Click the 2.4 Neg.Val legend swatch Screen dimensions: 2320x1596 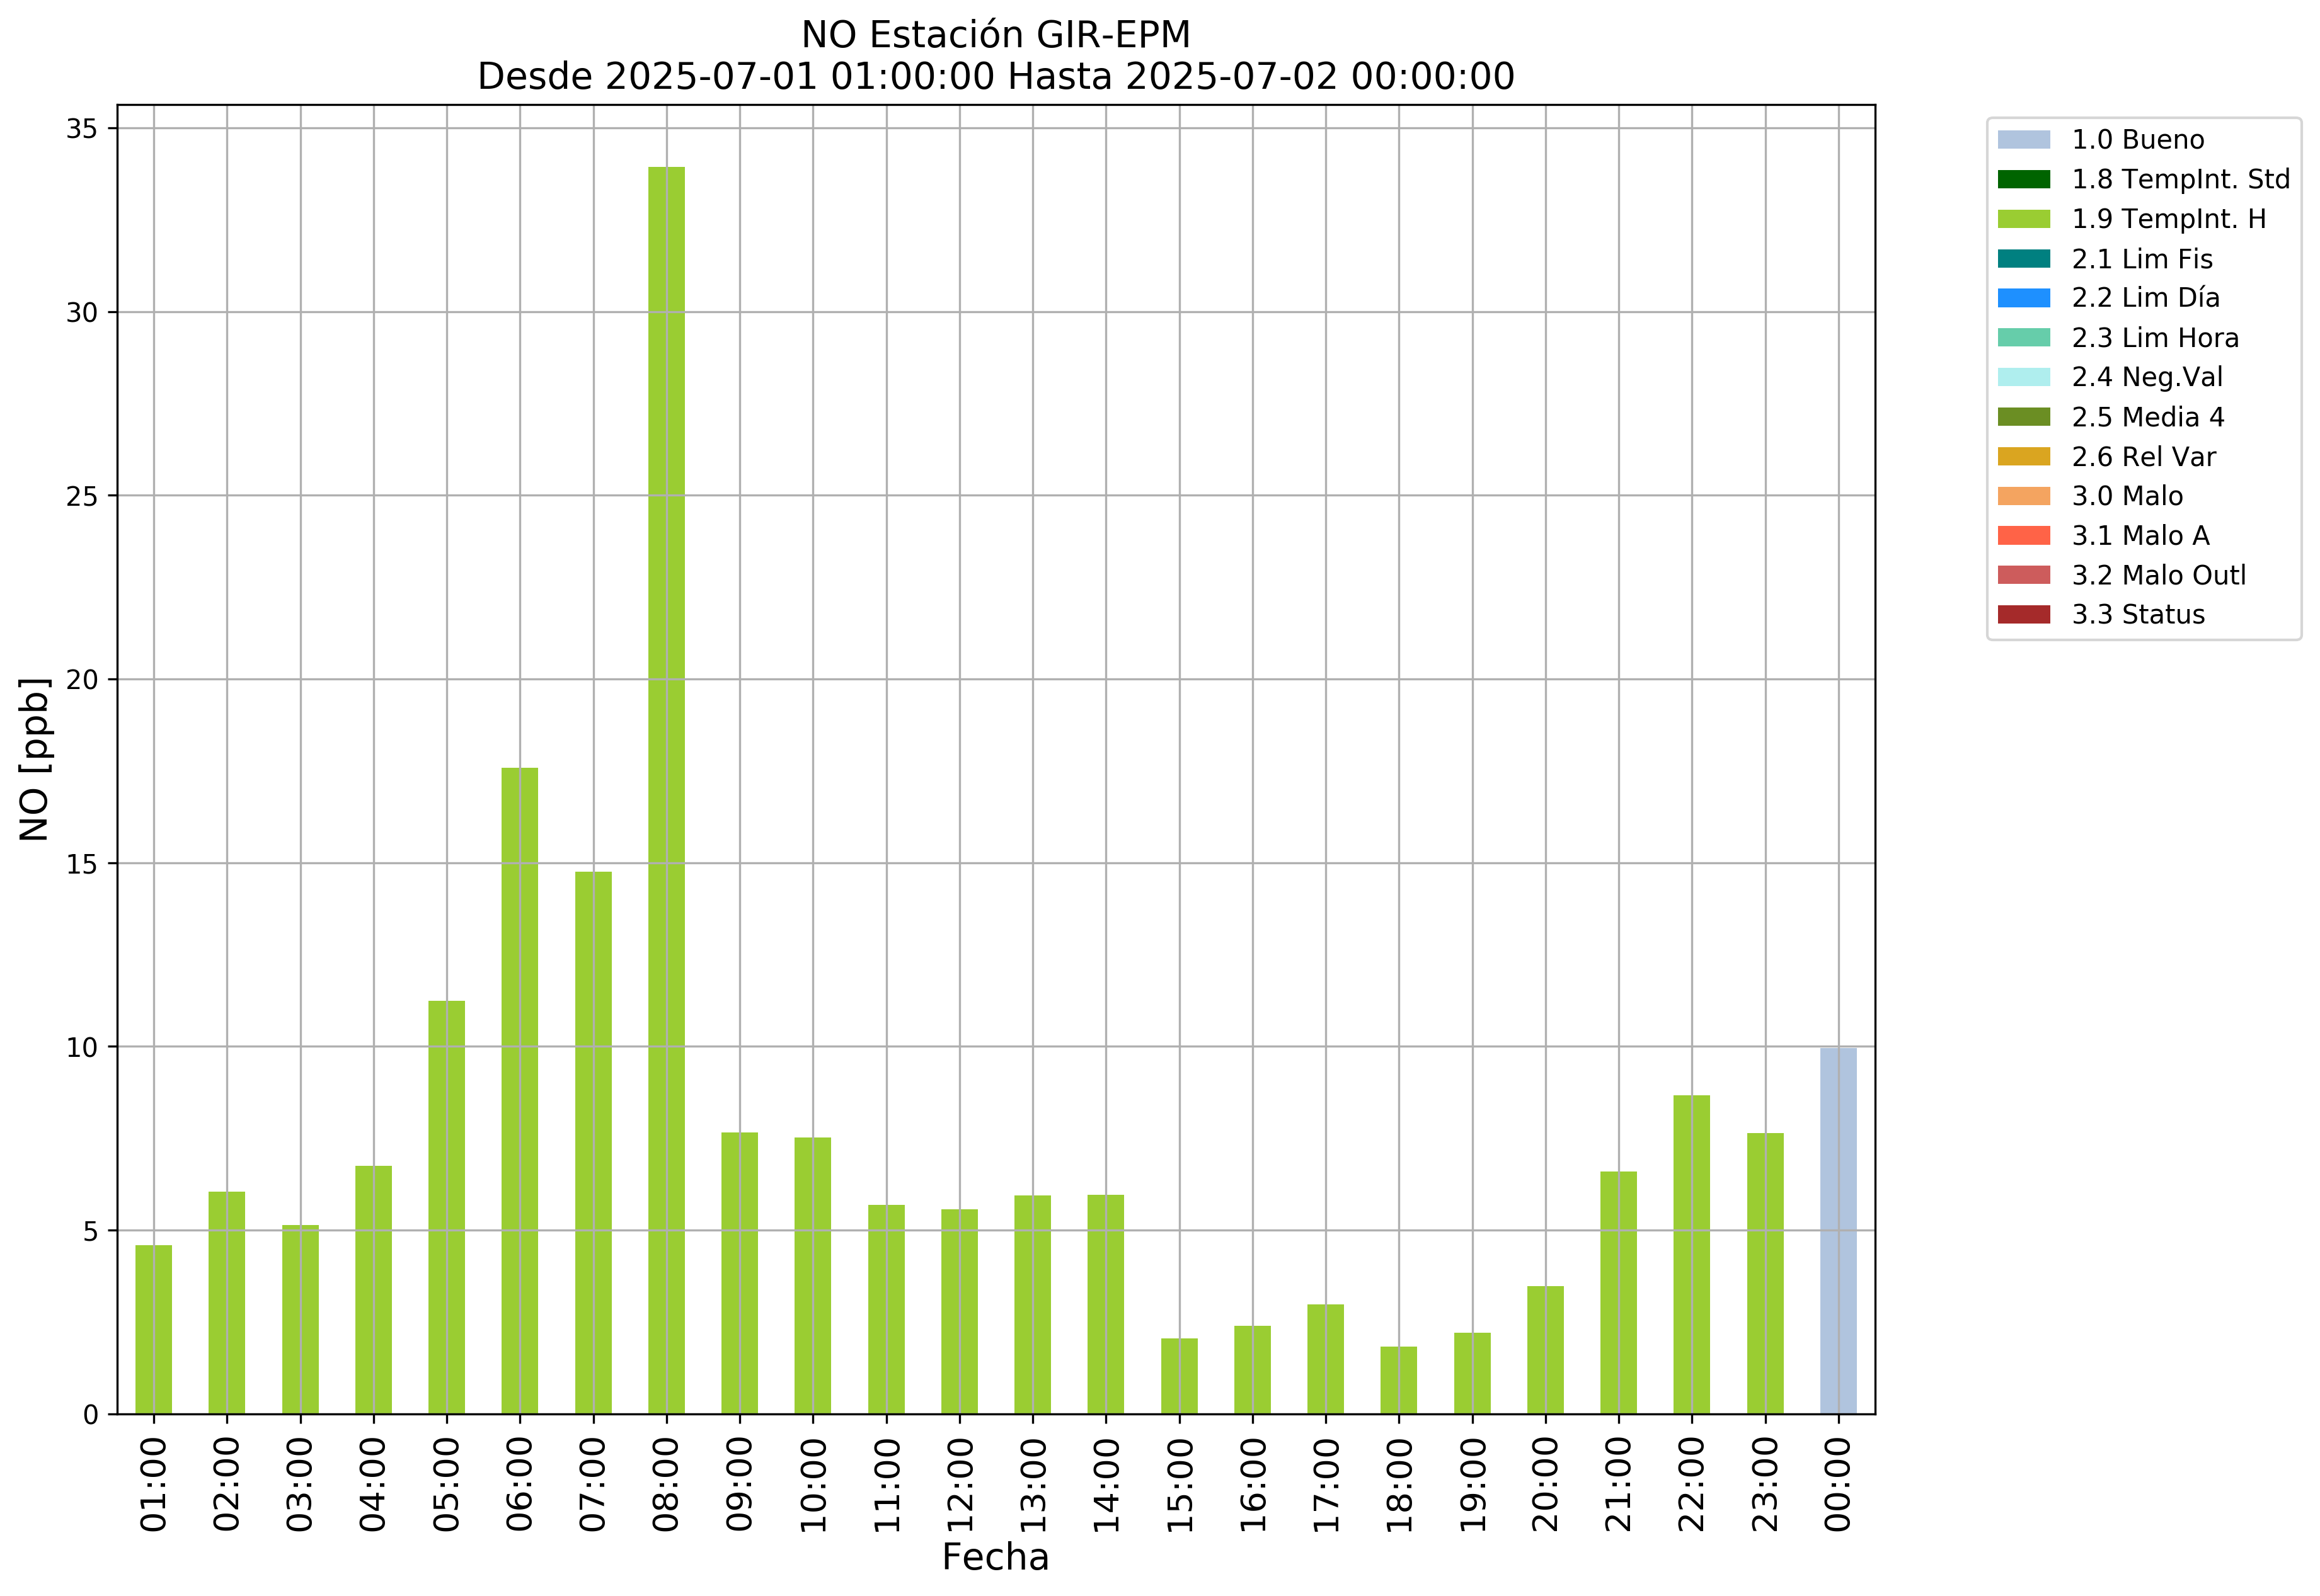[x=2023, y=377]
